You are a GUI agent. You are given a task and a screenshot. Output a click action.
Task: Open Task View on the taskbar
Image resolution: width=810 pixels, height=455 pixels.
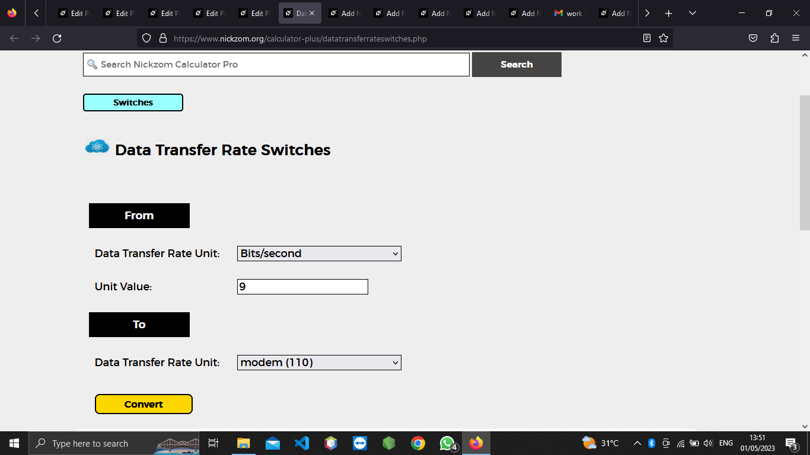point(213,443)
